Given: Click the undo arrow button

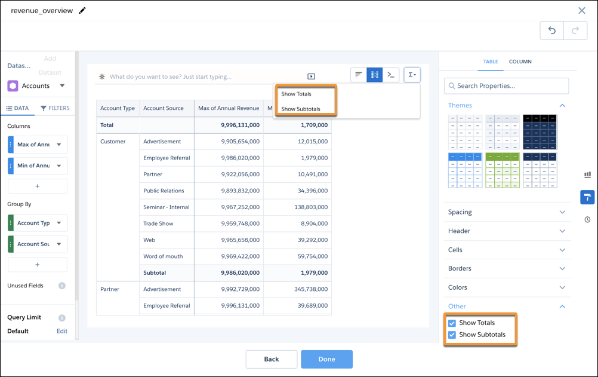Looking at the screenshot, I should tap(551, 31).
